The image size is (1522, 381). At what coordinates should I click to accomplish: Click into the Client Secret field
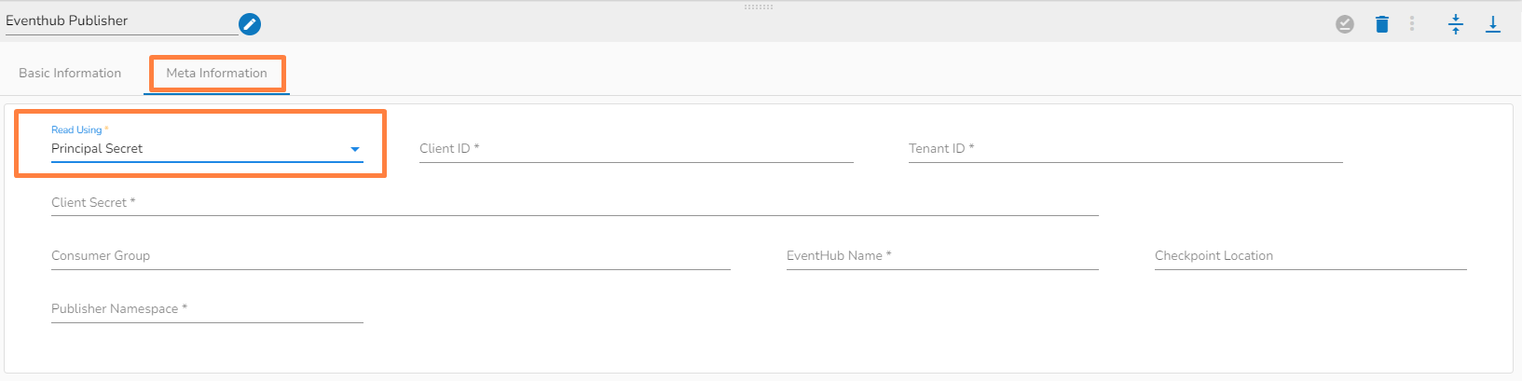coord(574,203)
